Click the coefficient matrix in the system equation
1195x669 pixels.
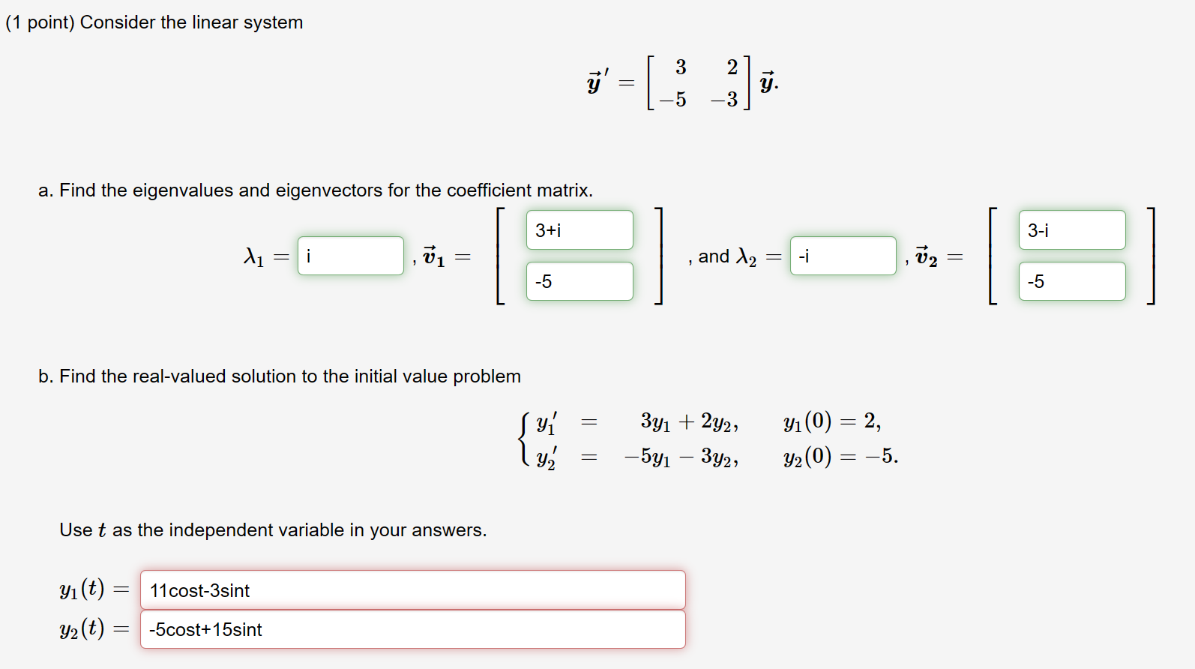coord(696,82)
